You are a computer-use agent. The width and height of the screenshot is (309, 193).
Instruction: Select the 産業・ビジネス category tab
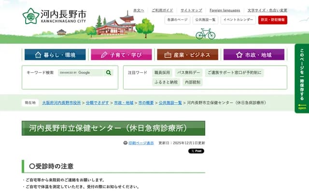pos(187,55)
